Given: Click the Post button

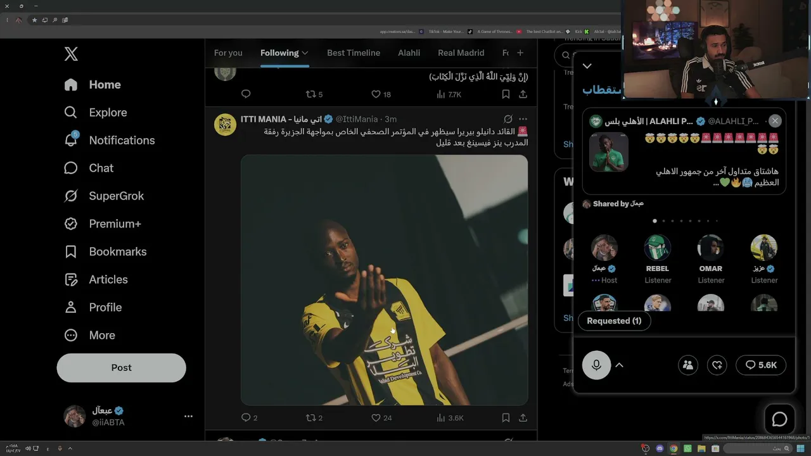Looking at the screenshot, I should (x=121, y=367).
